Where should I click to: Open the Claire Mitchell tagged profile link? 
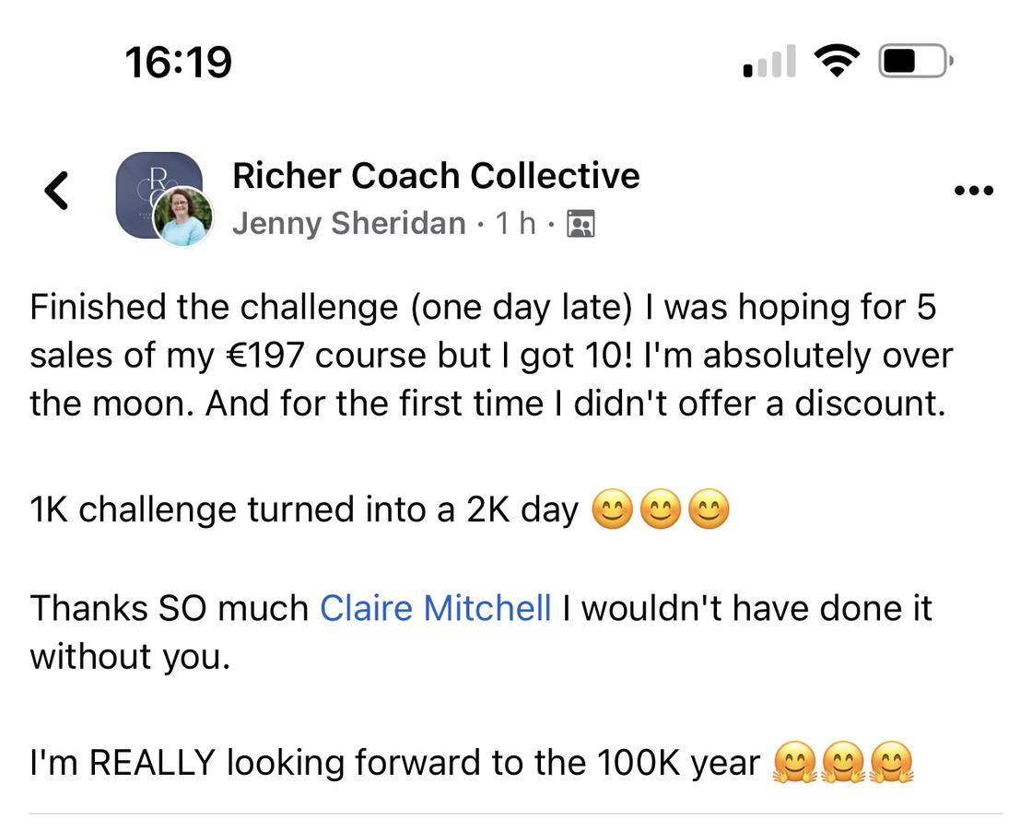(x=435, y=608)
